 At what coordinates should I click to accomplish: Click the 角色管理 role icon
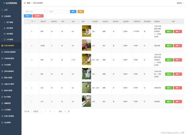(x=5, y=28)
